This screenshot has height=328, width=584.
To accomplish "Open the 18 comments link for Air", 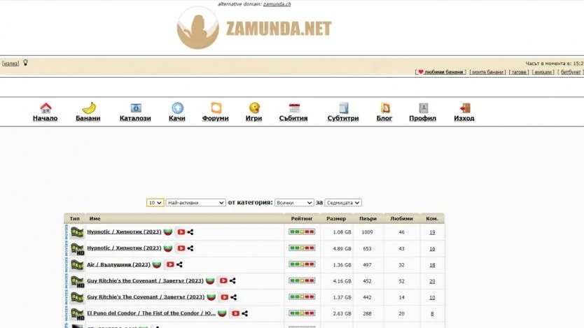I will pos(432,265).
